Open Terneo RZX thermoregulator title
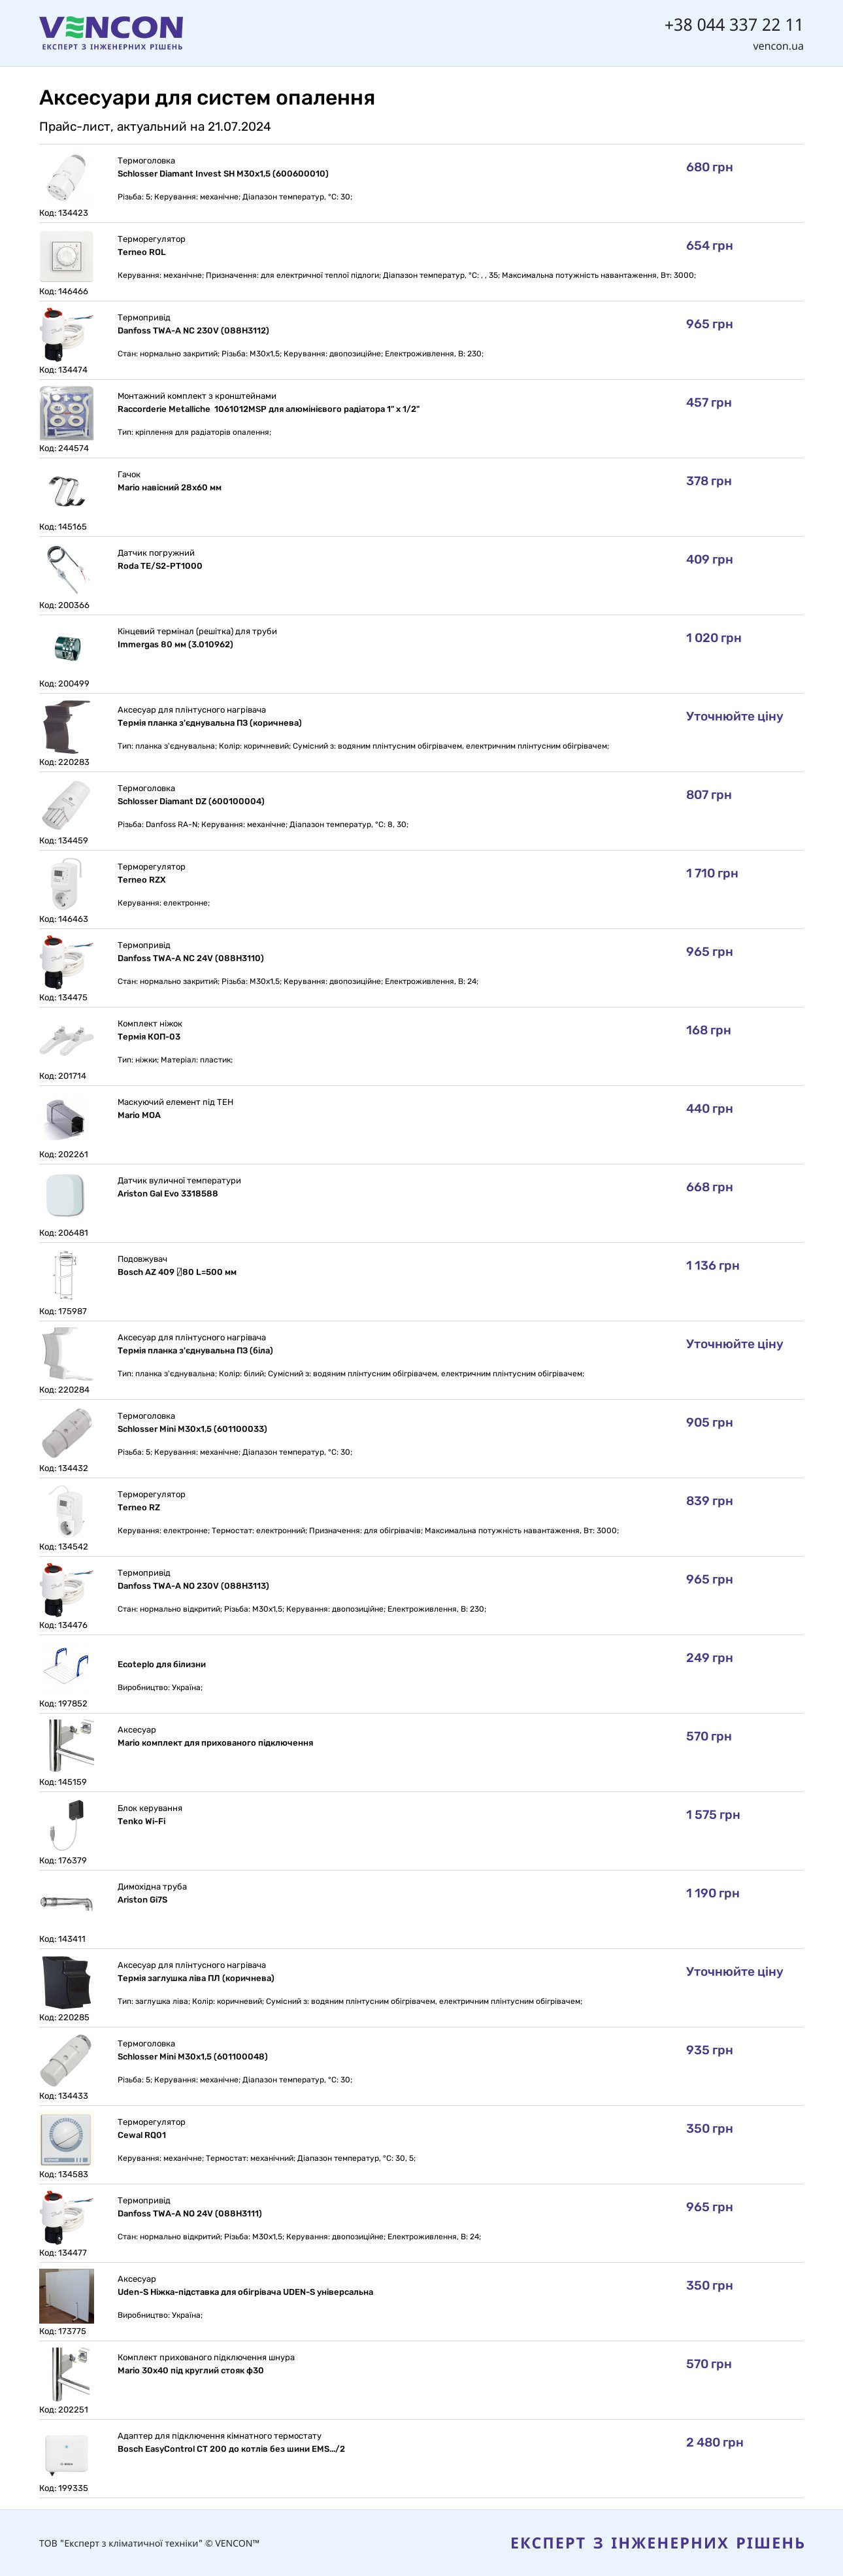This screenshot has width=843, height=2576. coord(142,880)
